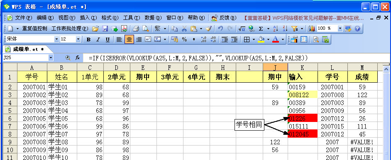Image resolution: width=391 pixels, height=160 pixels.
Task: Apply AutoSum with the sigma icon
Action: (261, 29)
